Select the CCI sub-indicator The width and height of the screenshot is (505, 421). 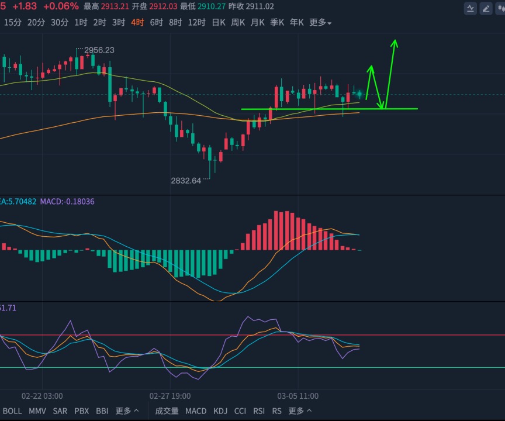240,411
